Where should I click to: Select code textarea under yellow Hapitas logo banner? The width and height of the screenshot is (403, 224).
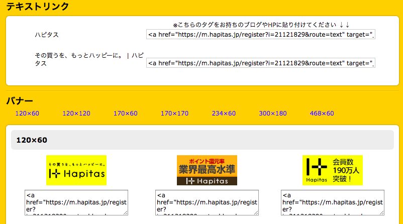(x=76, y=203)
